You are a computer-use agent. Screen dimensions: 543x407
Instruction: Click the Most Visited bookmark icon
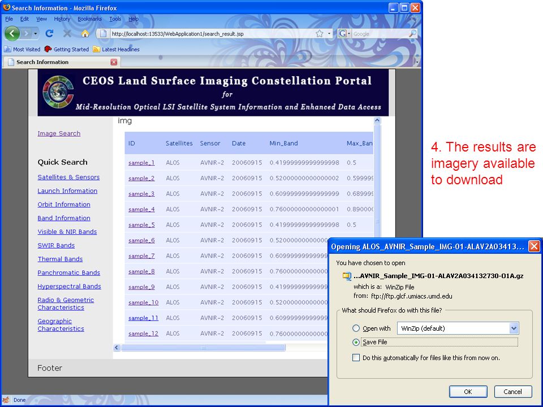click(x=7, y=49)
